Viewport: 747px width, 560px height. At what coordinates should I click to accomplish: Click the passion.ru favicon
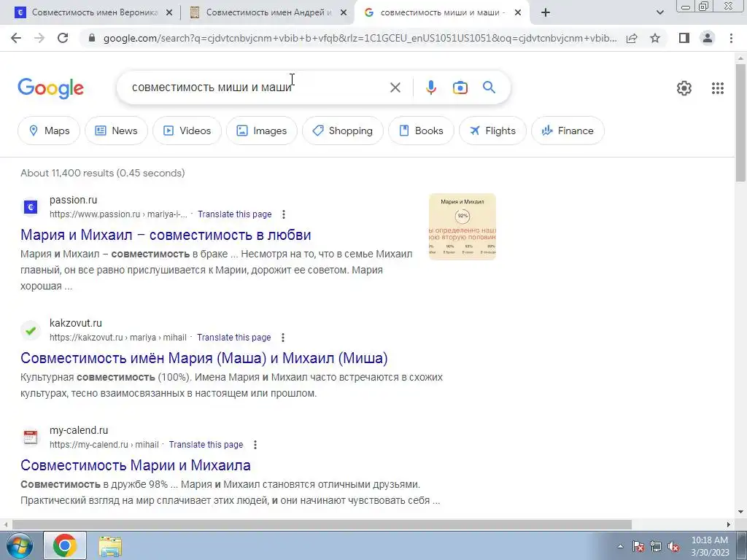[31, 207]
